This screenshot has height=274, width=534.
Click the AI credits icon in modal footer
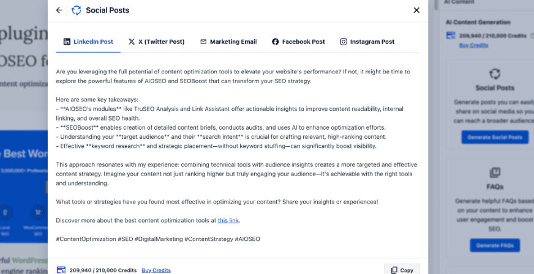point(61,270)
